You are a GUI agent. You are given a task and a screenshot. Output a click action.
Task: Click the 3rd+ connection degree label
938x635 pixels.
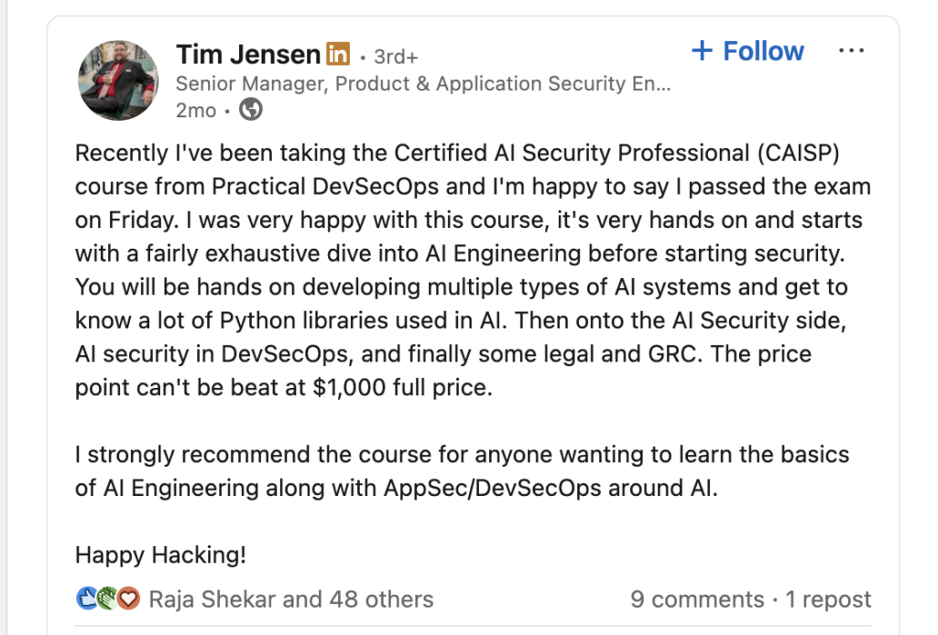396,57
